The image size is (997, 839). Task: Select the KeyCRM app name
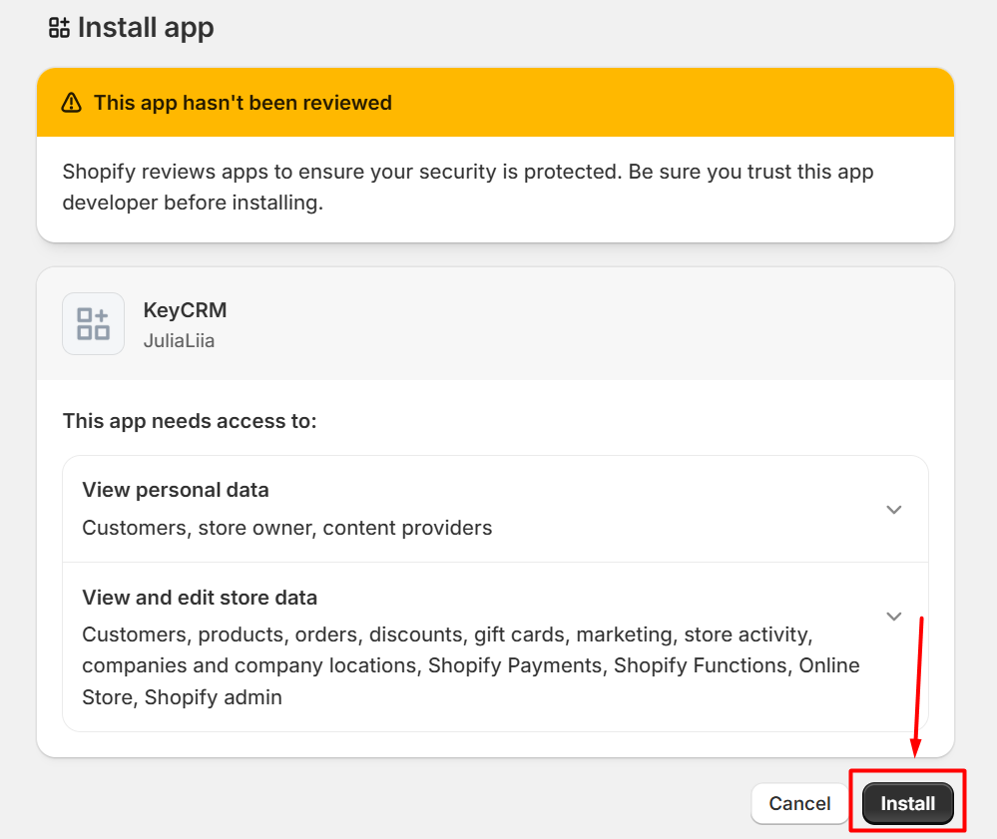pos(185,310)
